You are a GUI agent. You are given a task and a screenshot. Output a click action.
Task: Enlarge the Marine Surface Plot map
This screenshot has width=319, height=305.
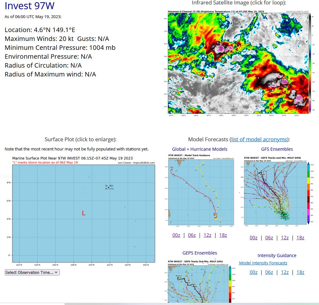pyautogui.click(x=83, y=209)
